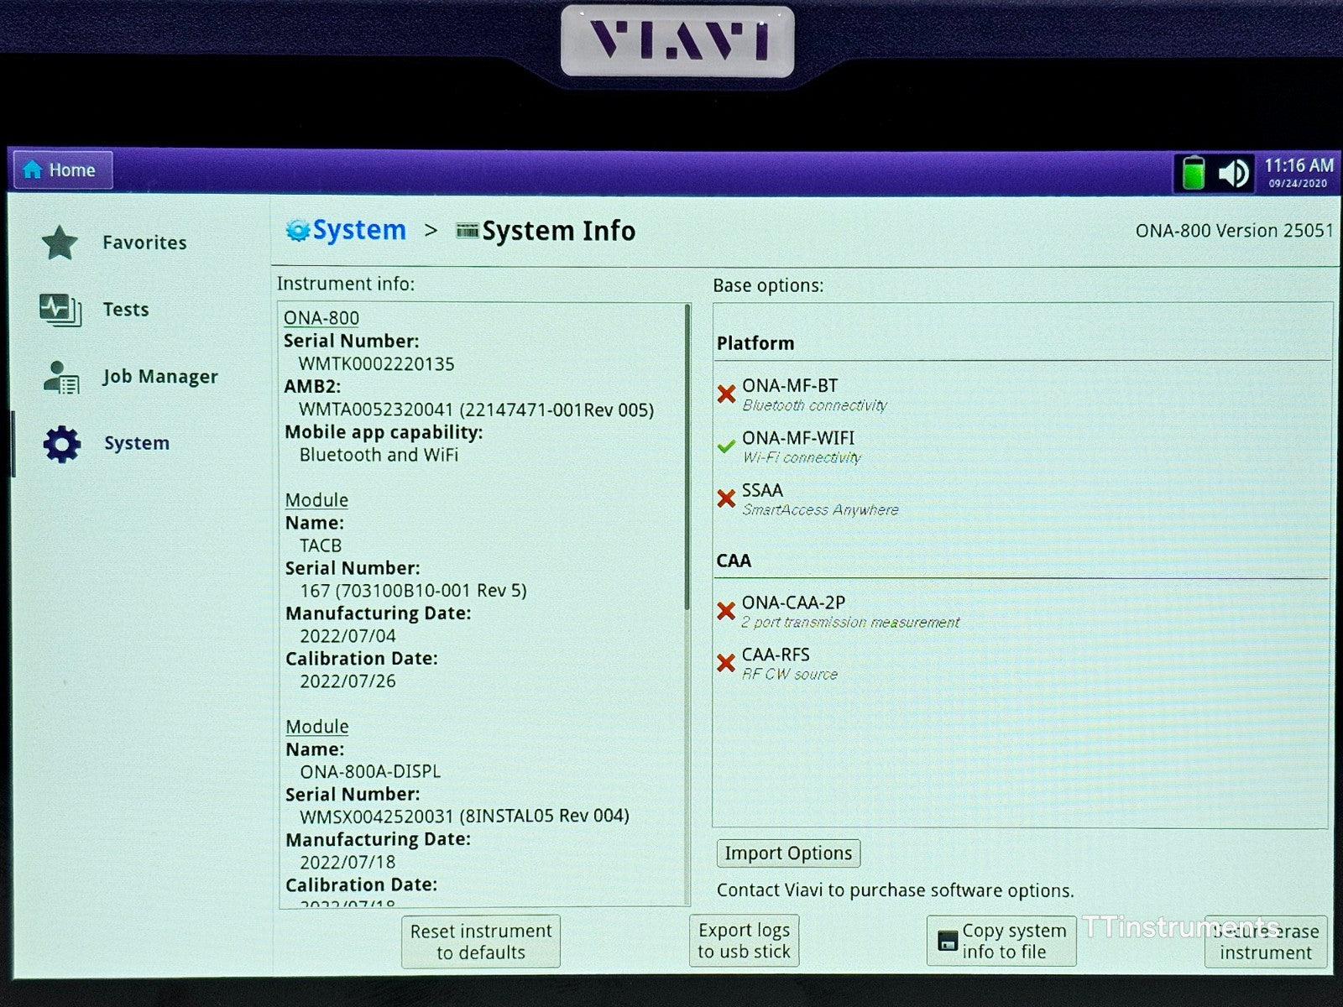Click the red X beside ONA-CAA-2P
The height and width of the screenshot is (1007, 1343).
(726, 611)
